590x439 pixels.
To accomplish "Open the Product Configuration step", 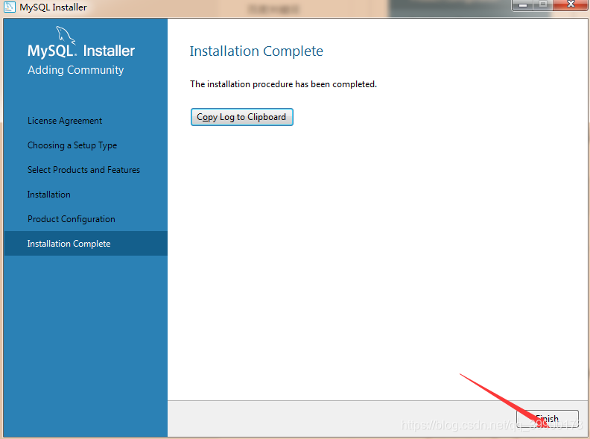I will 72,219.
